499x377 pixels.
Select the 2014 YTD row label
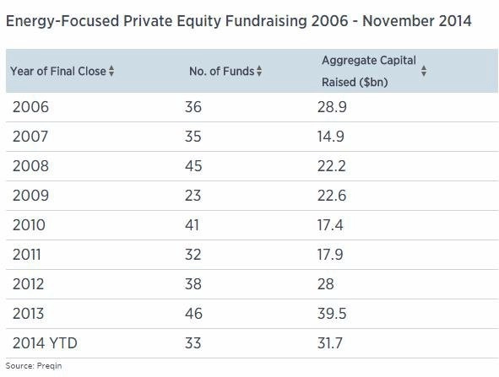tap(45, 343)
